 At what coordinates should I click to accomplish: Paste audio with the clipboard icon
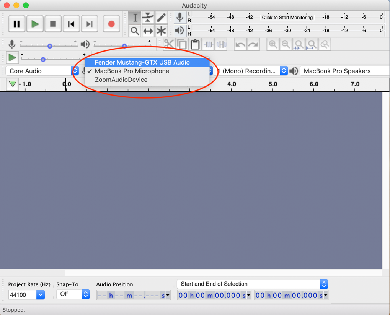(195, 44)
